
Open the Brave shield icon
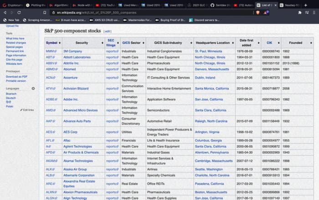(258, 13)
